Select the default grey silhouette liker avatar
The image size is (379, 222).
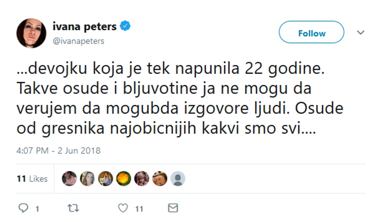click(178, 178)
